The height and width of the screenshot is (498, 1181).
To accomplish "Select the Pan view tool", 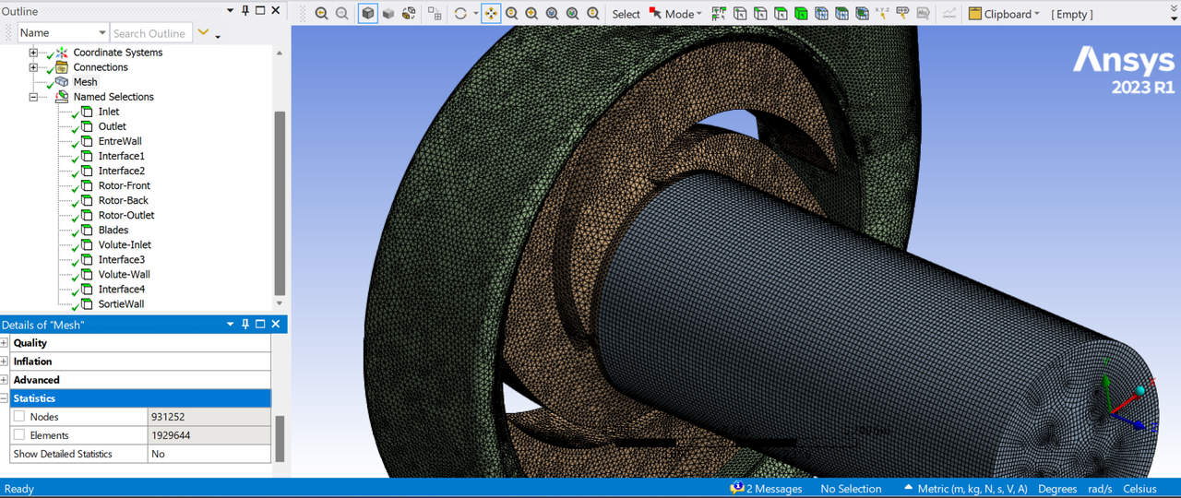I will 491,14.
